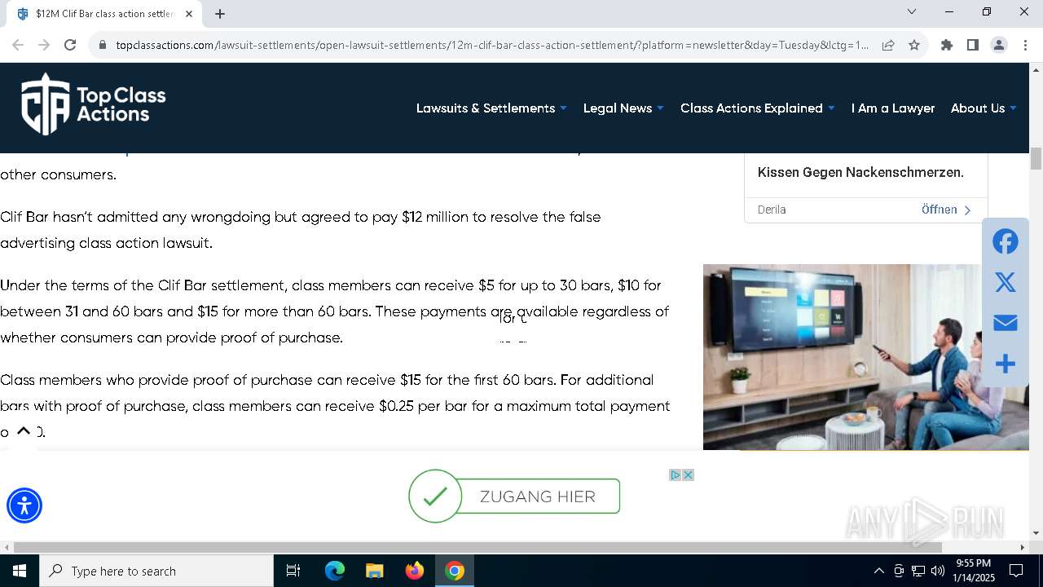Screen dimensions: 1043x587
Task: Expand Lawsuits & Settlements menu
Action: point(491,108)
